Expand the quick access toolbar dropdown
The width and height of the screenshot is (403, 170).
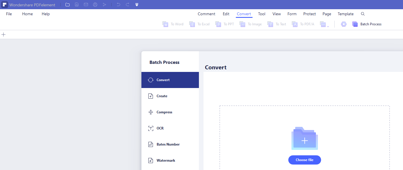137,5
